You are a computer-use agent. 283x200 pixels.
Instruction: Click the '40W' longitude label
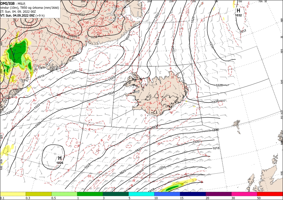point(1,161)
